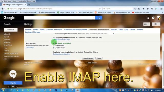Open Hangouts phone calls icon
Image resolution: width=164 pixels, height=92 pixels.
[17, 87]
